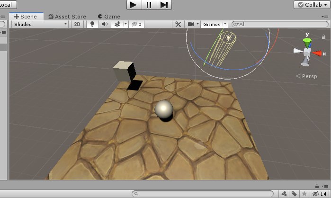The width and height of the screenshot is (331, 198).
Task: Open component editor tools icon
Action: pyautogui.click(x=178, y=24)
